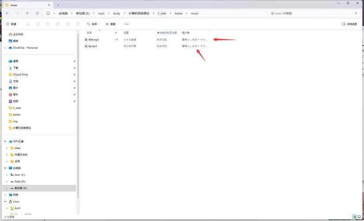Image resolution: width=364 pixels, height=221 pixels.
Task: Click the search magnifier icon
Action: pyautogui.click(x=356, y=13)
